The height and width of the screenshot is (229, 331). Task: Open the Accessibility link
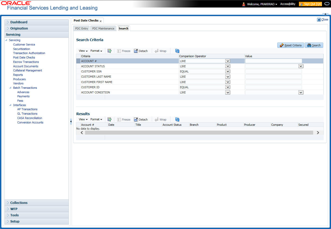point(288,4)
